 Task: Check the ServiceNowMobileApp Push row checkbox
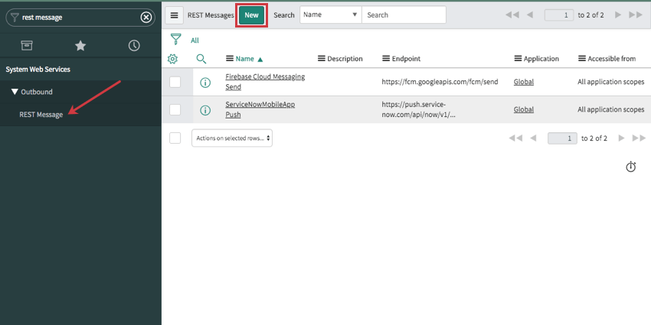[175, 109]
